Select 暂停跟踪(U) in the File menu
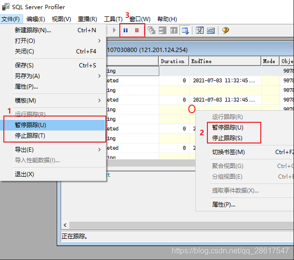 point(53,125)
